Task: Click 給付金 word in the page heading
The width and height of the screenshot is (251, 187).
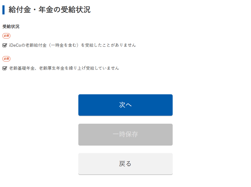Action: [x=20, y=10]
